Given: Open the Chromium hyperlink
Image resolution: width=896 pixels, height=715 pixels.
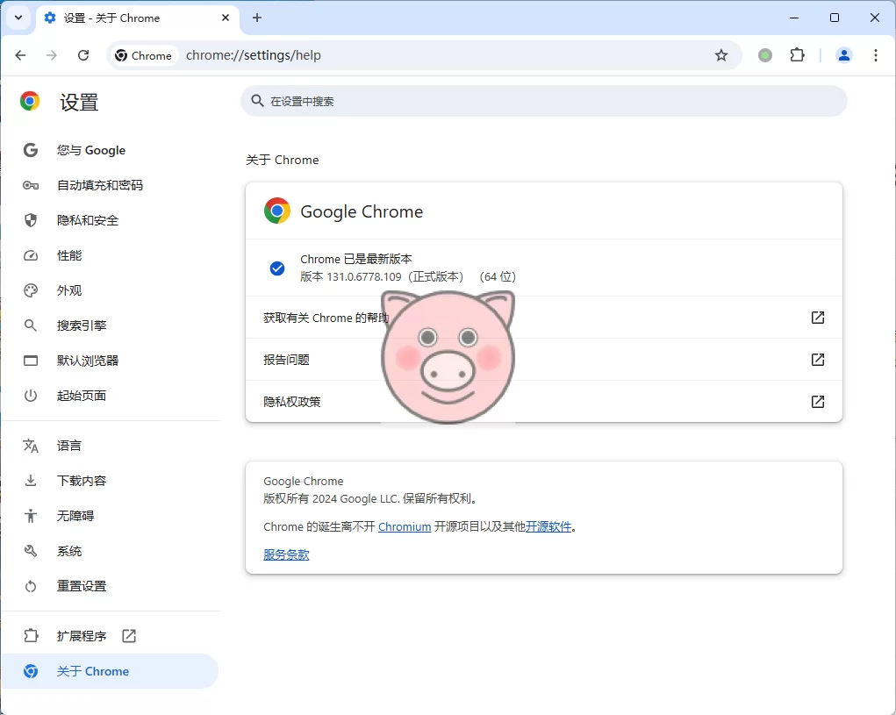Looking at the screenshot, I should coord(405,526).
